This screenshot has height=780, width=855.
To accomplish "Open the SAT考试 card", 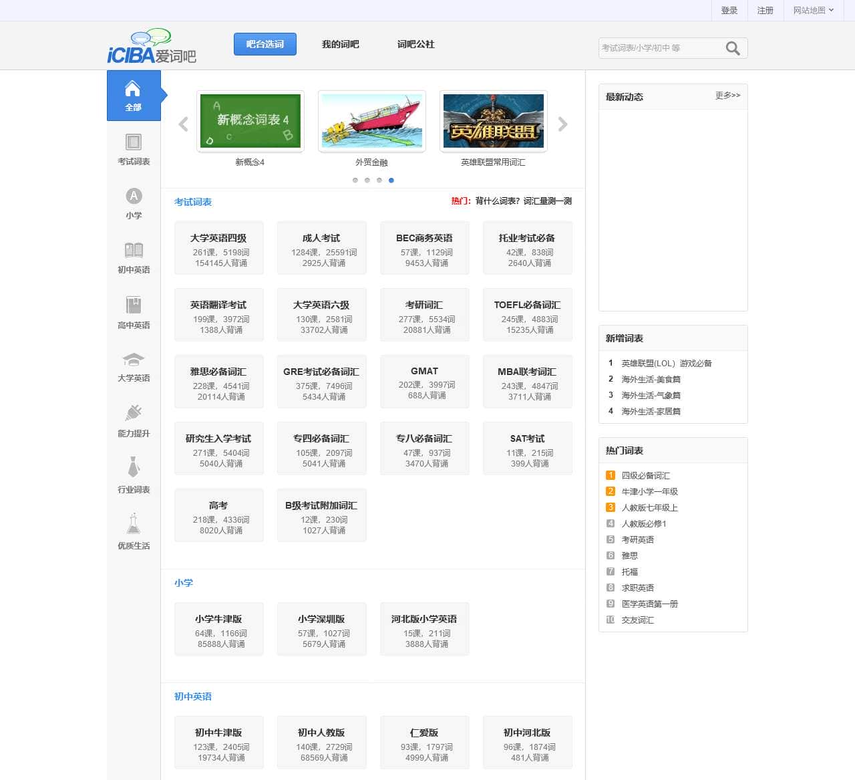I will click(x=528, y=448).
